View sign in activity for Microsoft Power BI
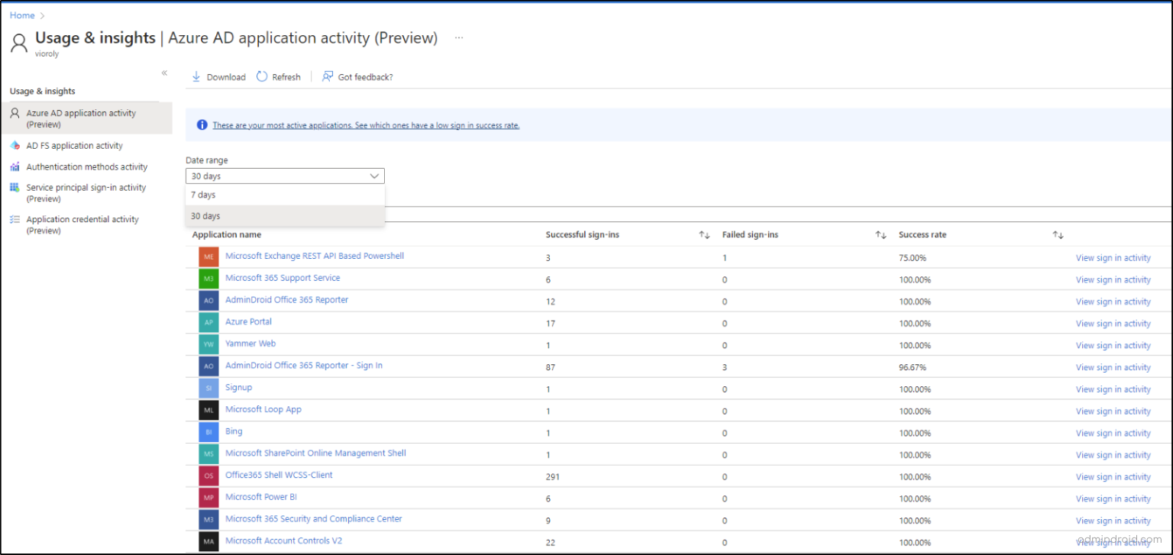 click(1113, 498)
